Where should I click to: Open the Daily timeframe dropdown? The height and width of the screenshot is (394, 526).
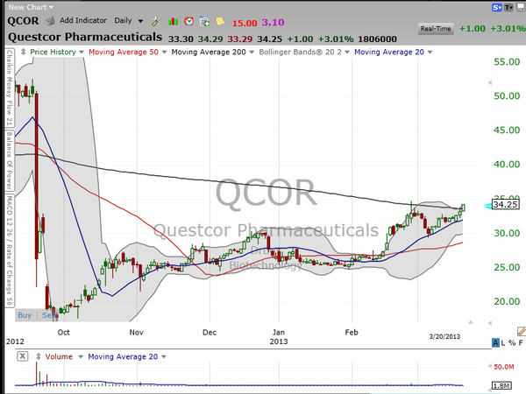click(129, 21)
